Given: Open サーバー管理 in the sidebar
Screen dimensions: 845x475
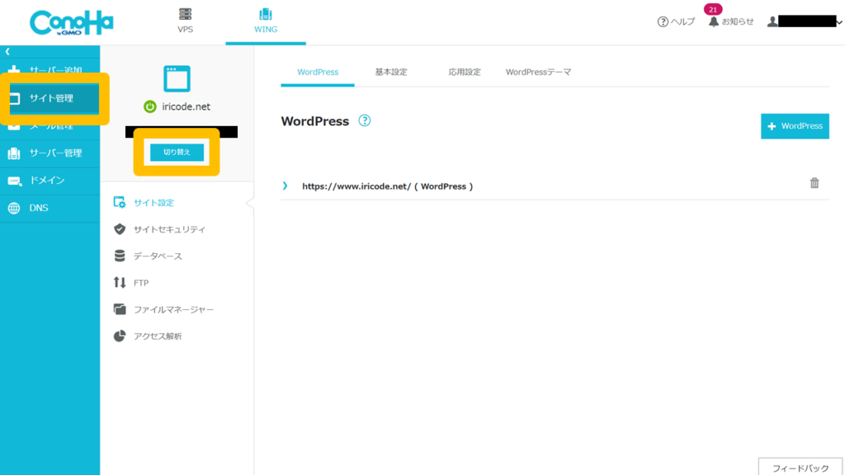Looking at the screenshot, I should pyautogui.click(x=50, y=153).
